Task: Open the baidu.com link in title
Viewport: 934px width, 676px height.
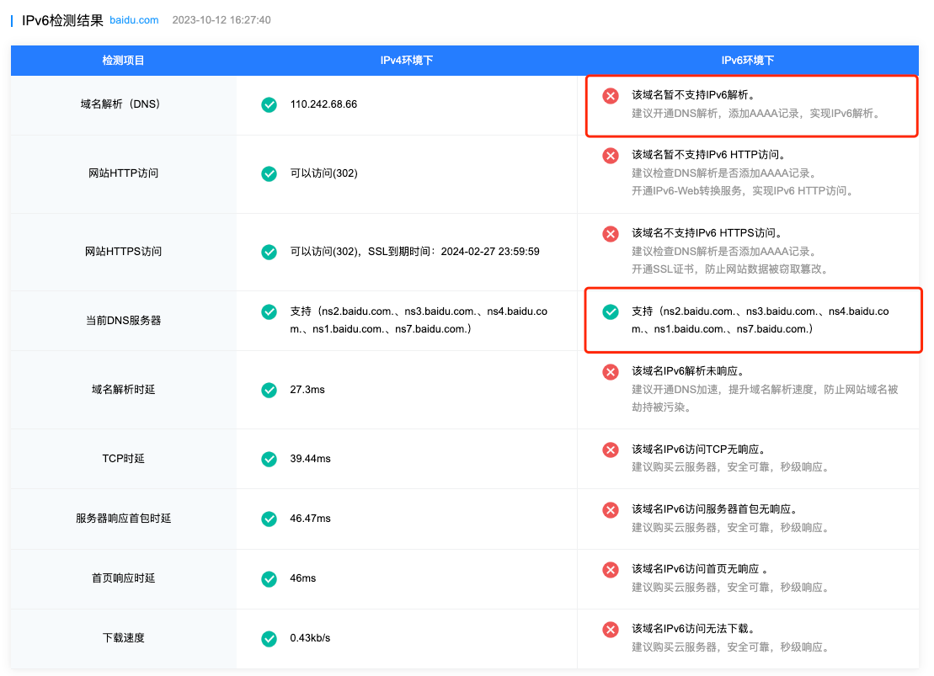Action: 134,19
